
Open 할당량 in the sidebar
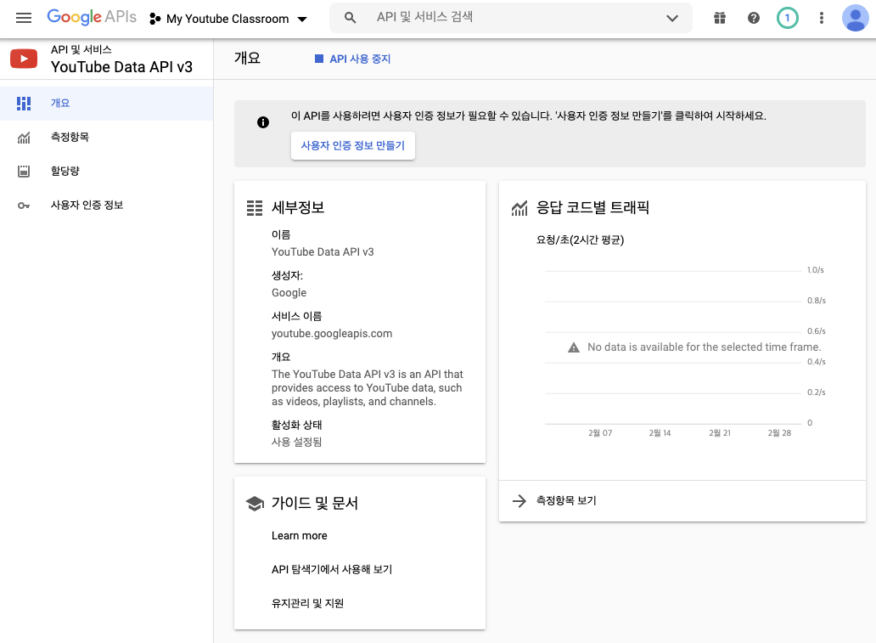coord(106,171)
